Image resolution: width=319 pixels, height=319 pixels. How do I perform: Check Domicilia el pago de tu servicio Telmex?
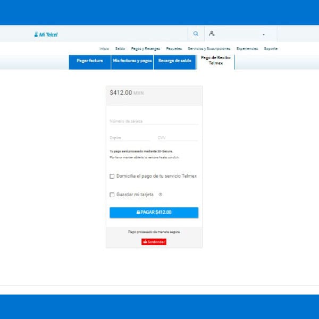112,176
